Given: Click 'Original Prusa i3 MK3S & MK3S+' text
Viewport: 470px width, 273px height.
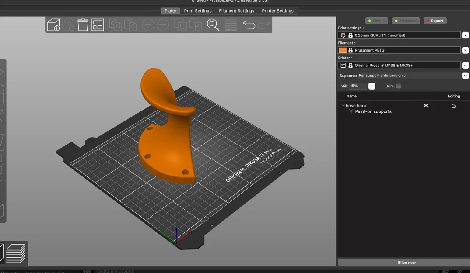Looking at the screenshot, I should coord(384,65).
